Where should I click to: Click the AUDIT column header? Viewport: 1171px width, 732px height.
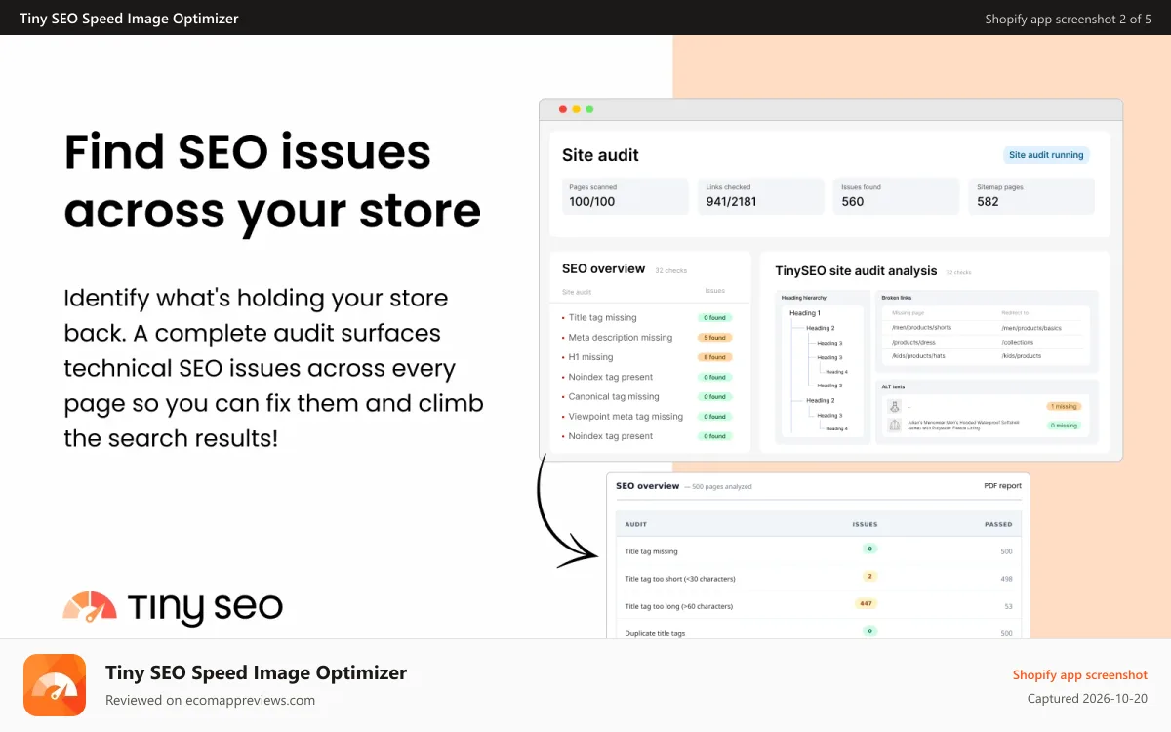pyautogui.click(x=635, y=524)
